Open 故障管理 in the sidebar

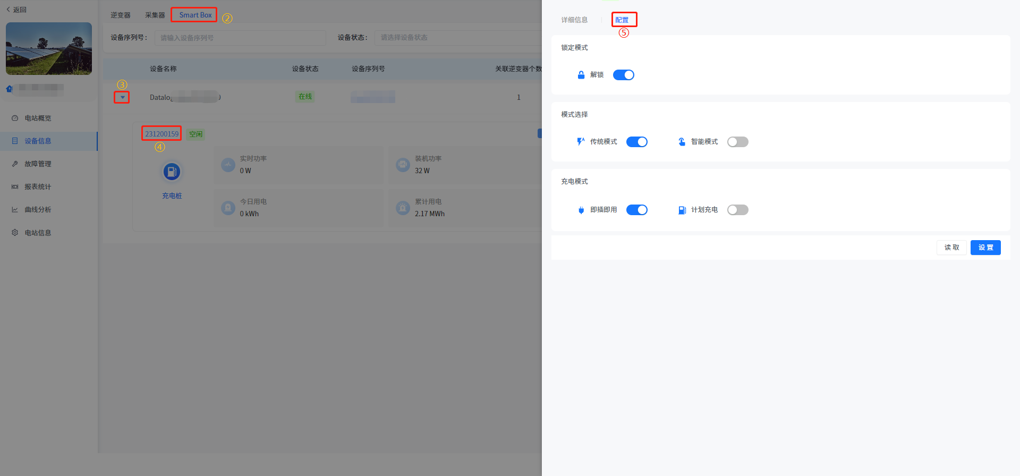pyautogui.click(x=38, y=164)
